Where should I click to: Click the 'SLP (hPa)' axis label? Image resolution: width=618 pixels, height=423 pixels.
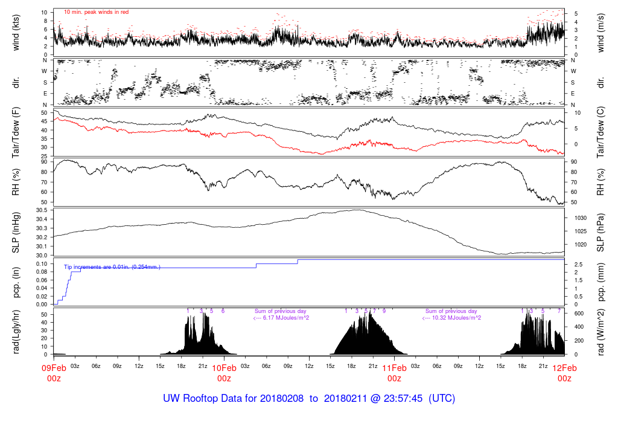click(x=600, y=233)
